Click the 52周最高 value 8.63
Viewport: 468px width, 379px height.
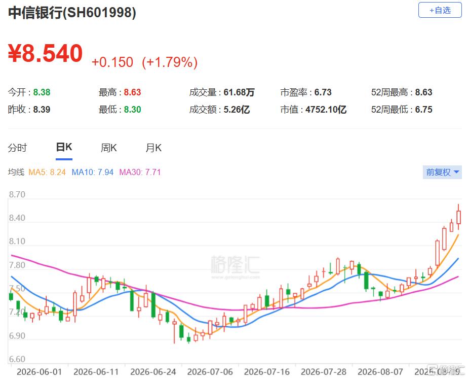423,92
